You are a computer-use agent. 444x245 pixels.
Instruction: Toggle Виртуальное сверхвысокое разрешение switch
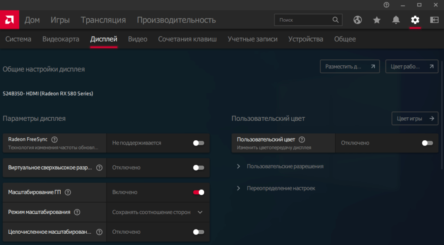[199, 168]
